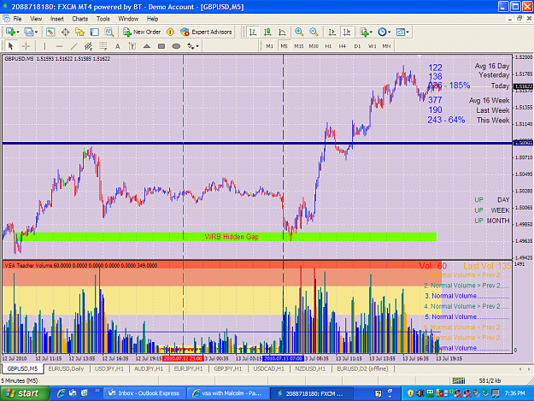Image resolution: width=534 pixels, height=401 pixels.
Task: Pick the Triangle shape tool
Action: pos(147,46)
